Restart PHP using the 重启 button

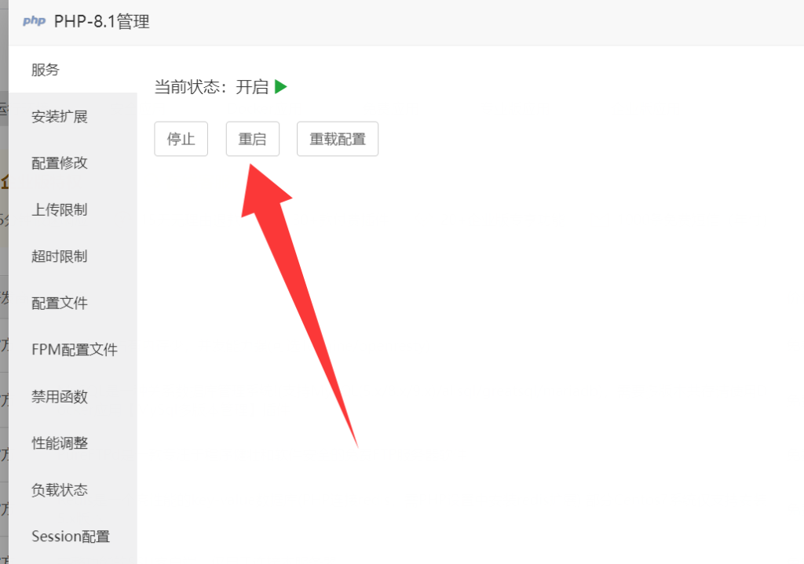point(252,139)
